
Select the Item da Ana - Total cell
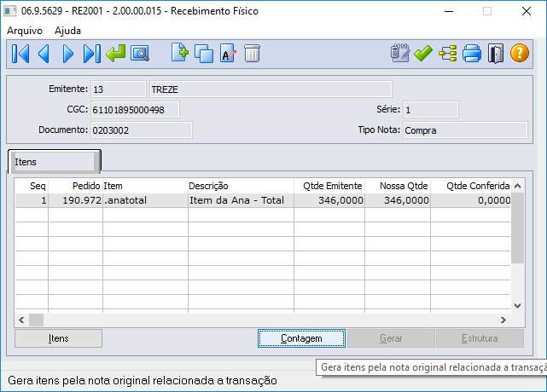(241, 200)
